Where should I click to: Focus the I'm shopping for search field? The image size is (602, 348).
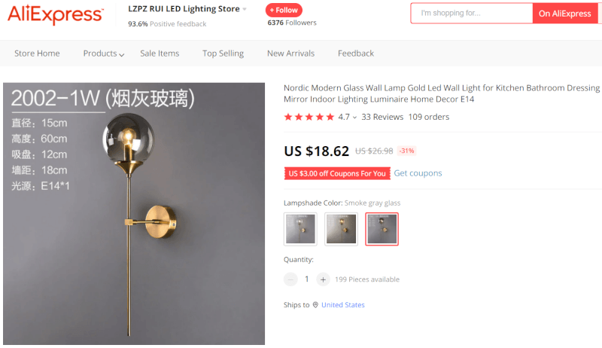(472, 14)
